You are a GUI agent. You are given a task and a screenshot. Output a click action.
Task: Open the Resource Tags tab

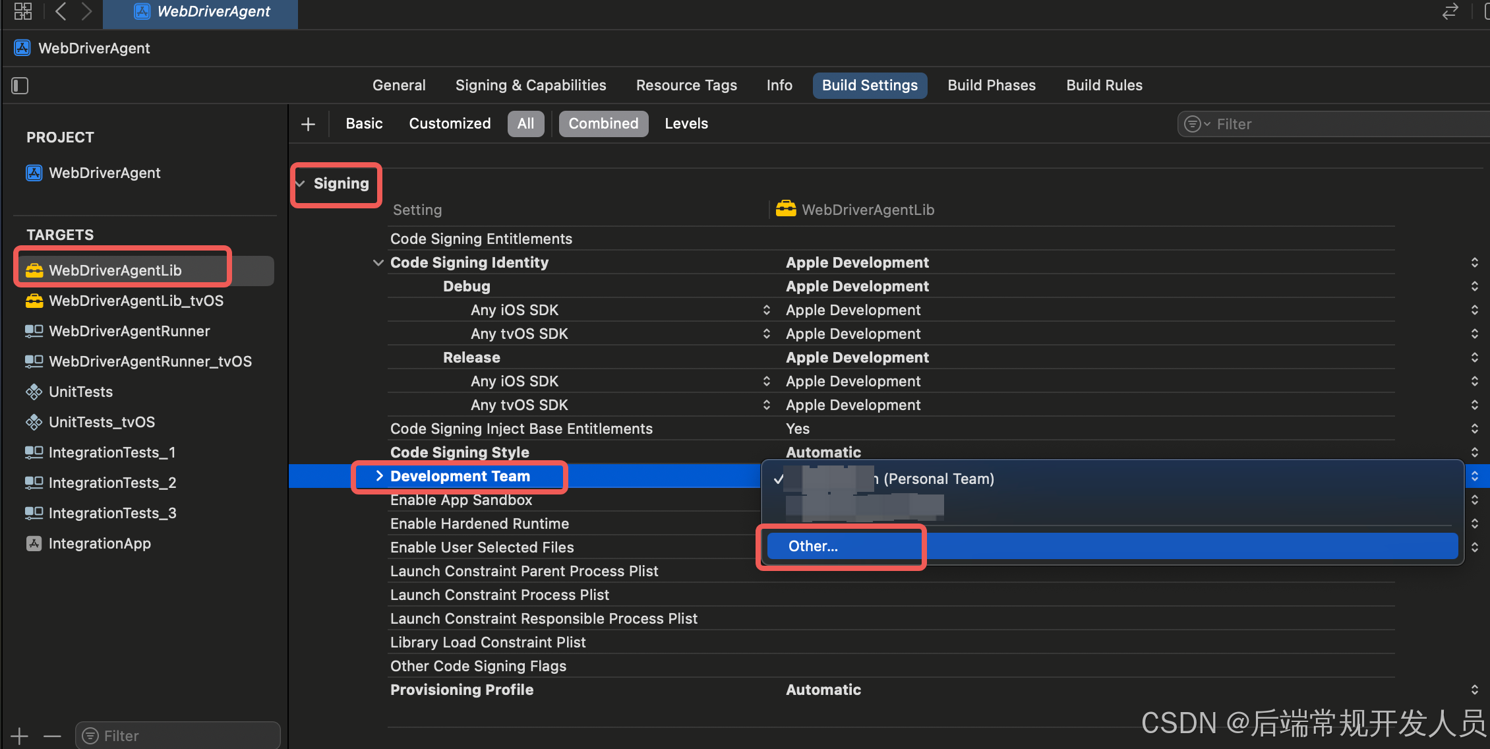(686, 86)
